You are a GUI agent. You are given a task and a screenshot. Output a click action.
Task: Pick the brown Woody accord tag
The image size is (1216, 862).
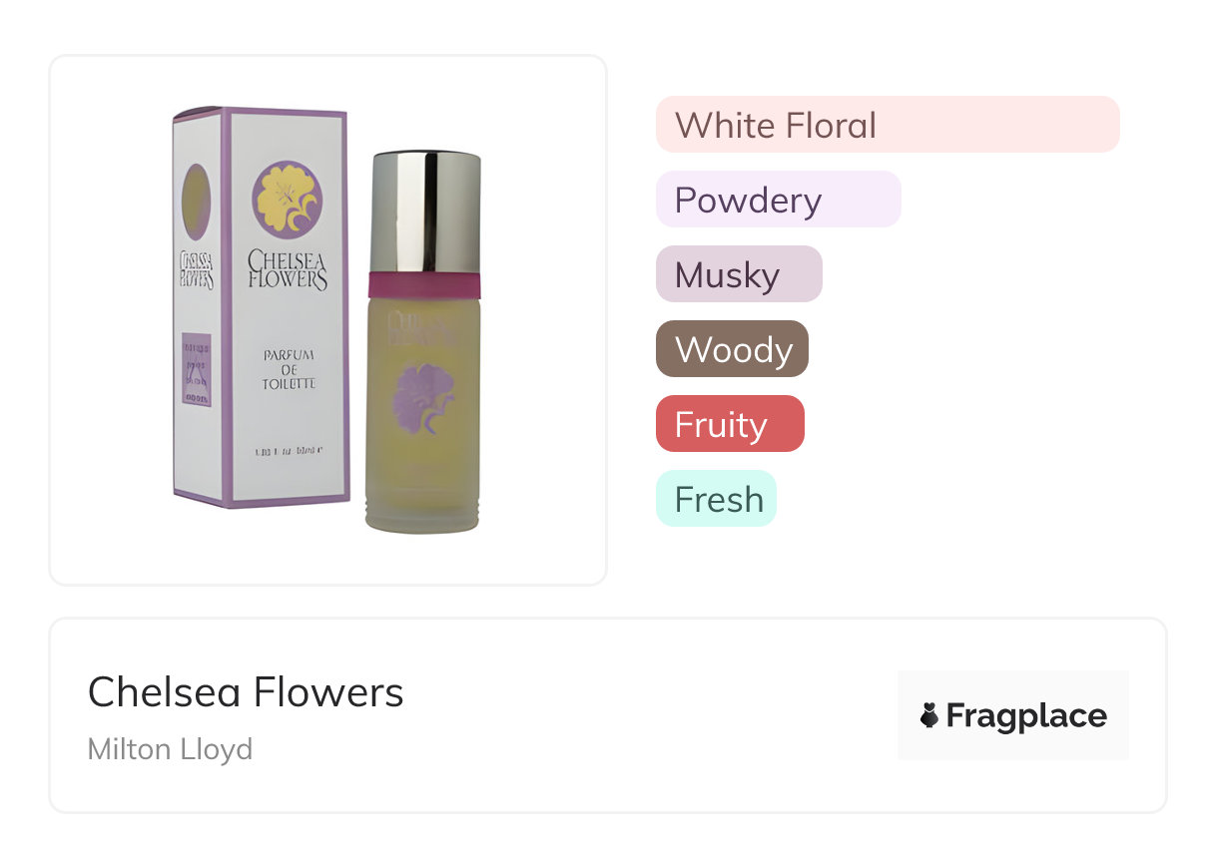(732, 349)
